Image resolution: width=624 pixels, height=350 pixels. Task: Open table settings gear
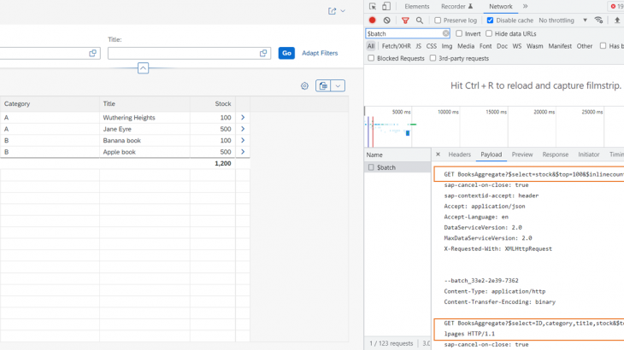pyautogui.click(x=304, y=86)
